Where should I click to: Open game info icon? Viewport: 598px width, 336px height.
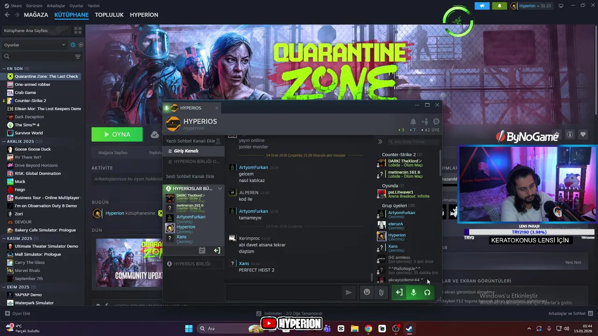coord(570,134)
